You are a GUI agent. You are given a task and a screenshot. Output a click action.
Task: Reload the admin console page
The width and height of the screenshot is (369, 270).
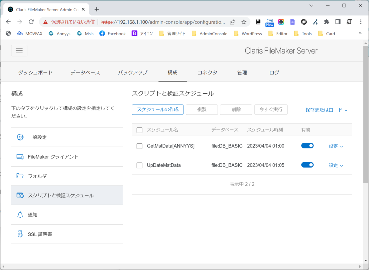coord(31,22)
